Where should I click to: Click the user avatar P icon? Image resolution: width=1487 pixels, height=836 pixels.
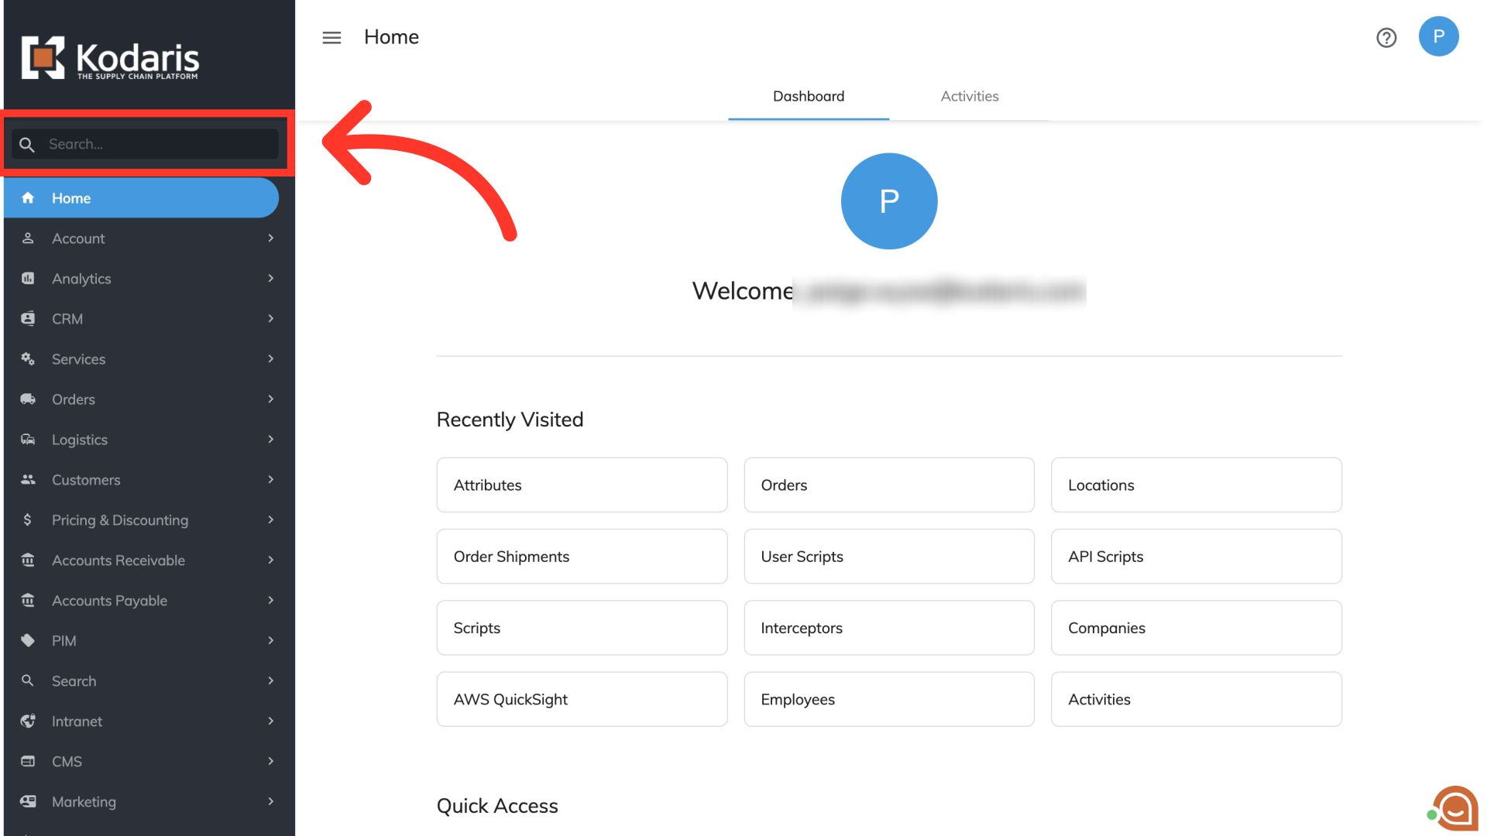(x=1438, y=36)
